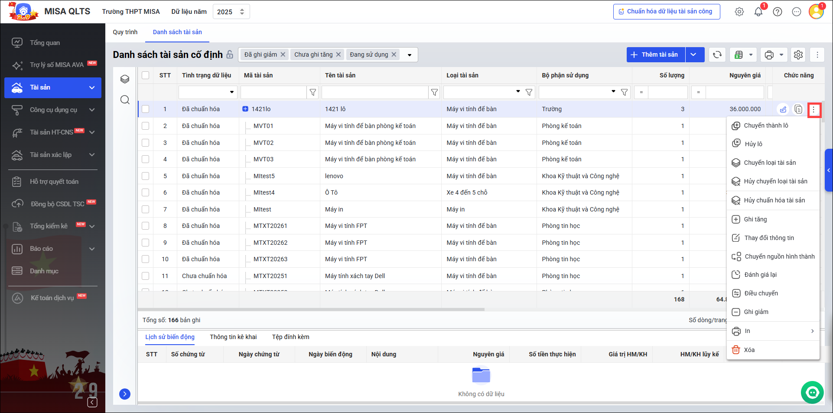
Task: Tick the checkbox for row 2 MVT01
Action: [146, 126]
